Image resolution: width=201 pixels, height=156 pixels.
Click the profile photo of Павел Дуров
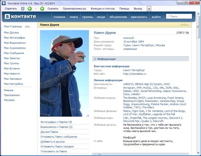[64, 73]
